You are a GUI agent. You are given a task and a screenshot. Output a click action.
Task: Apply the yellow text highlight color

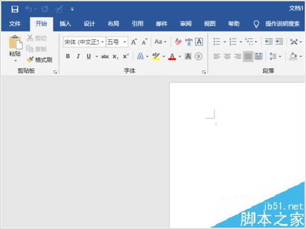tap(156, 56)
